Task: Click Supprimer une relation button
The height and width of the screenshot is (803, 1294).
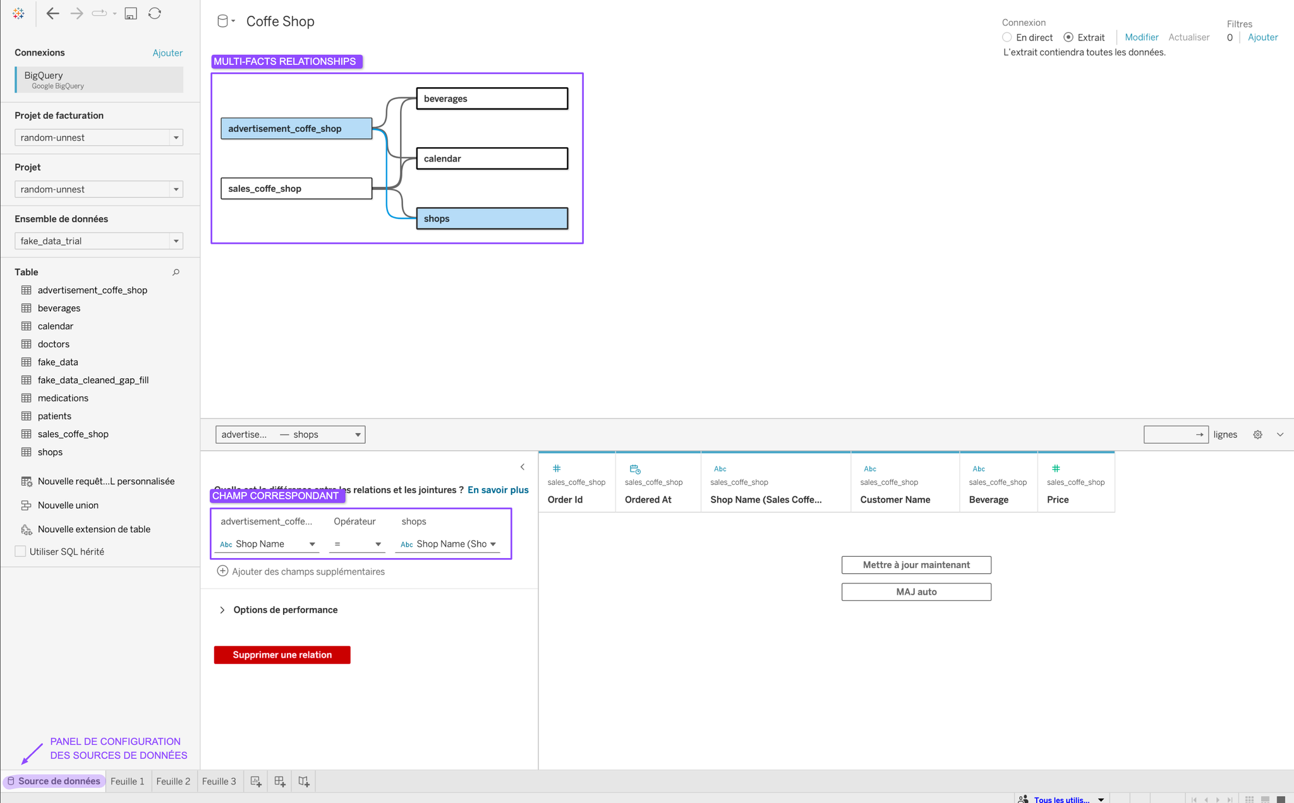Action: click(x=281, y=654)
